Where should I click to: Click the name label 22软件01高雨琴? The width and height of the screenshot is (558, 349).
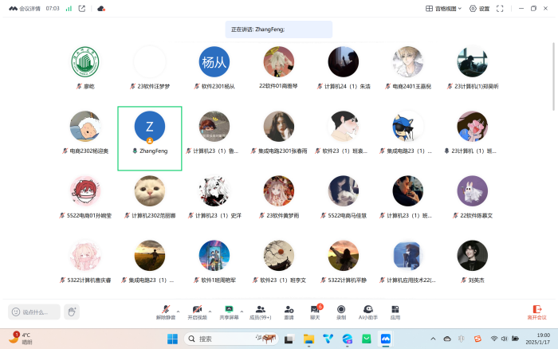278,86
